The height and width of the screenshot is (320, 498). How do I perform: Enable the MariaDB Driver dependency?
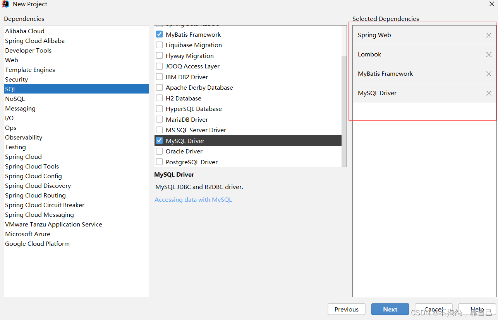[x=159, y=119]
